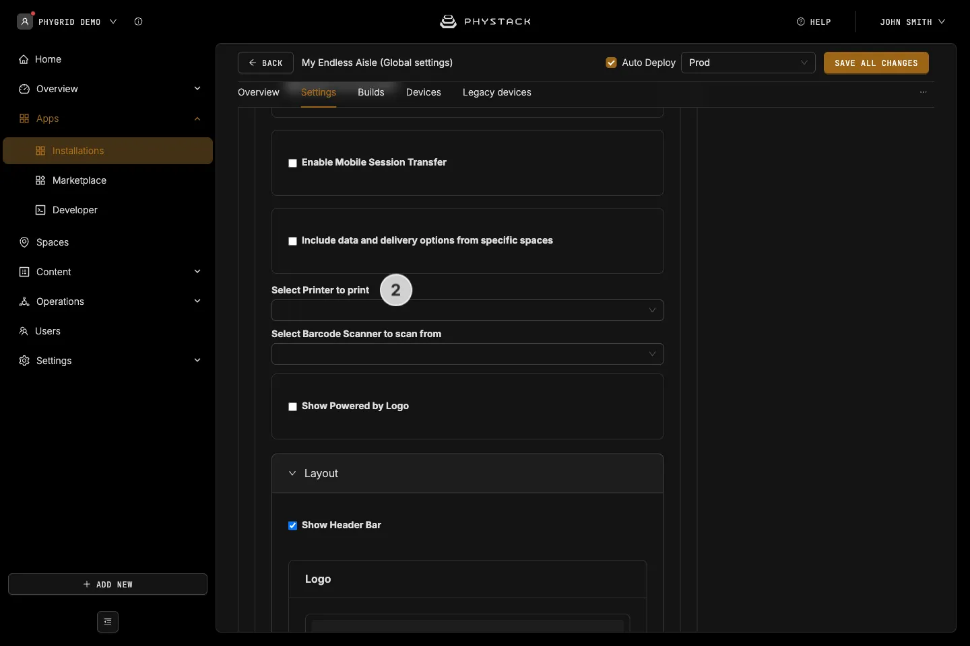Click the Users people icon
The width and height of the screenshot is (970, 646).
tap(24, 331)
